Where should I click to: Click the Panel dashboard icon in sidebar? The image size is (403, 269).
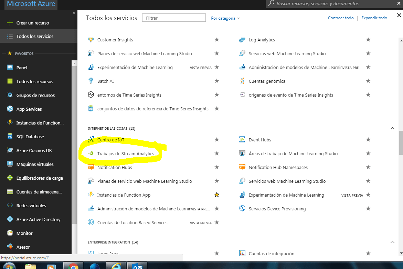(x=10, y=67)
